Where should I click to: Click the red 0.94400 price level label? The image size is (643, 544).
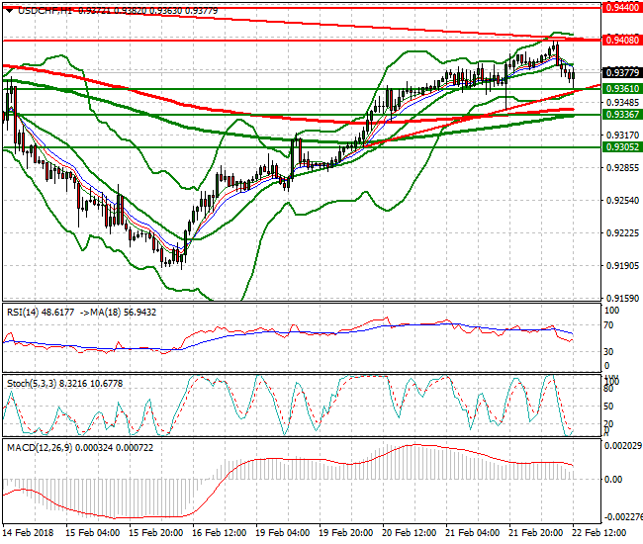coord(622,7)
